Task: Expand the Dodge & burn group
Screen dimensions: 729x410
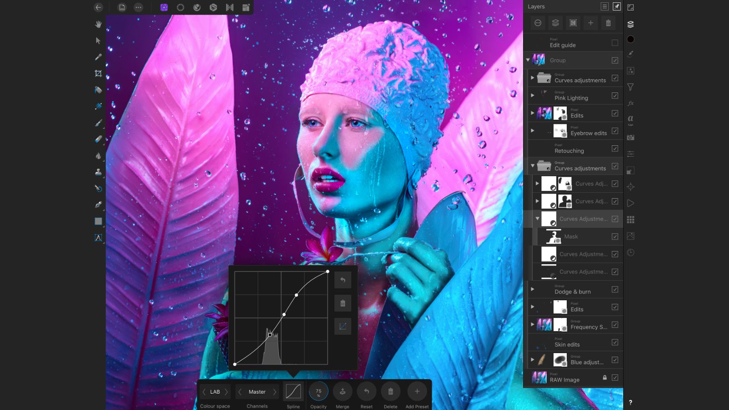Action: [x=533, y=288]
